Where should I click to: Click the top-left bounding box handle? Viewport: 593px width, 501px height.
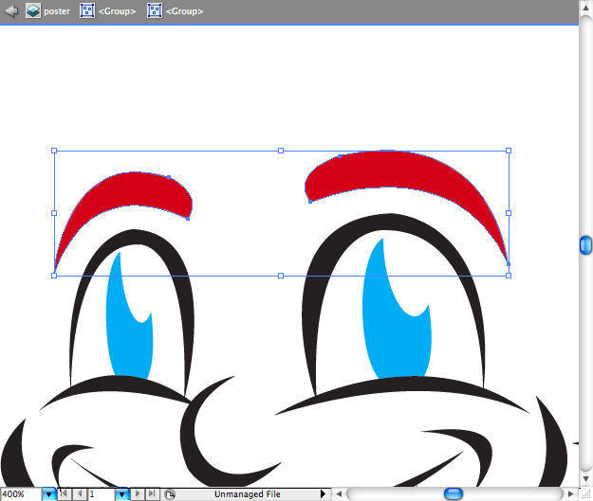(54, 151)
